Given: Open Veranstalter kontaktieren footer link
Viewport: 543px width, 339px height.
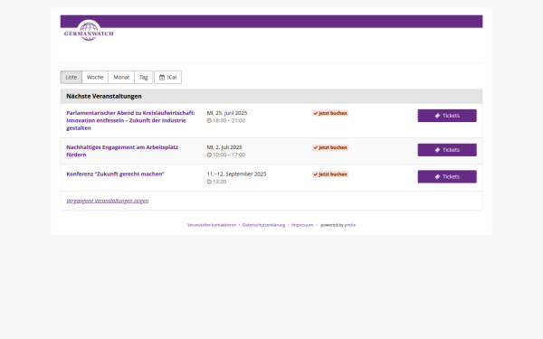Looking at the screenshot, I should (x=212, y=225).
